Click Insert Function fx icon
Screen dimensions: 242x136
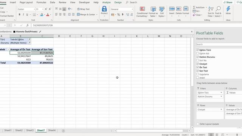(x=28, y=25)
